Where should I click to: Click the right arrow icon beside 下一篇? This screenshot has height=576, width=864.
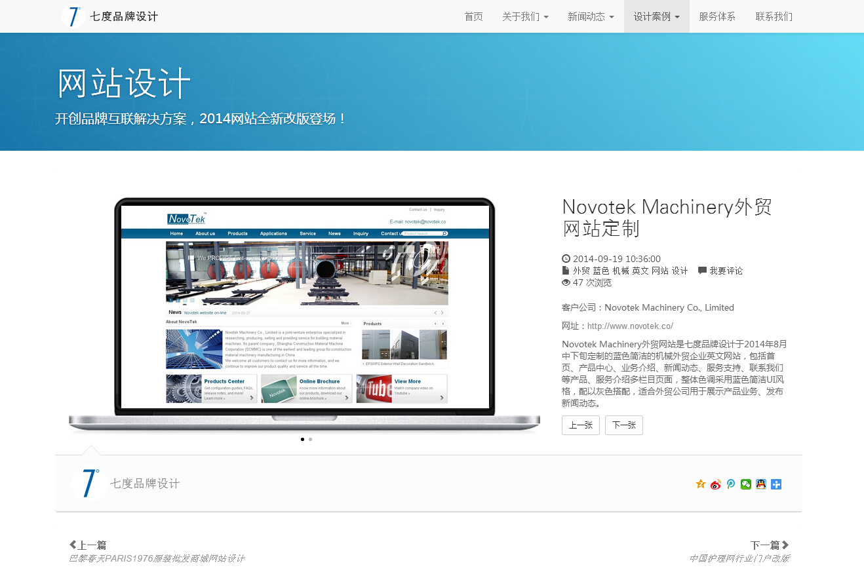pos(785,545)
